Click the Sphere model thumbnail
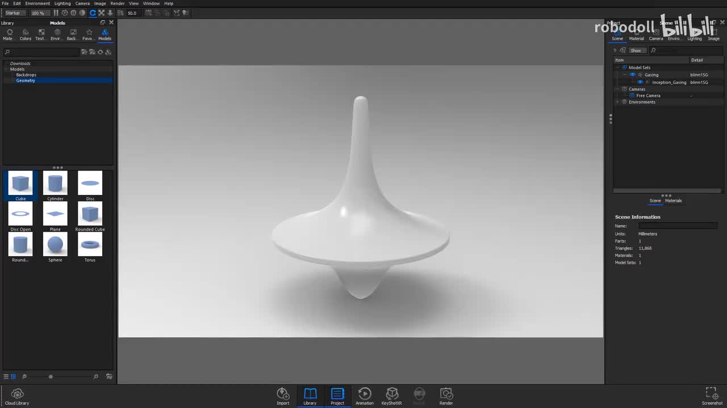Image resolution: width=727 pixels, height=408 pixels. point(55,247)
